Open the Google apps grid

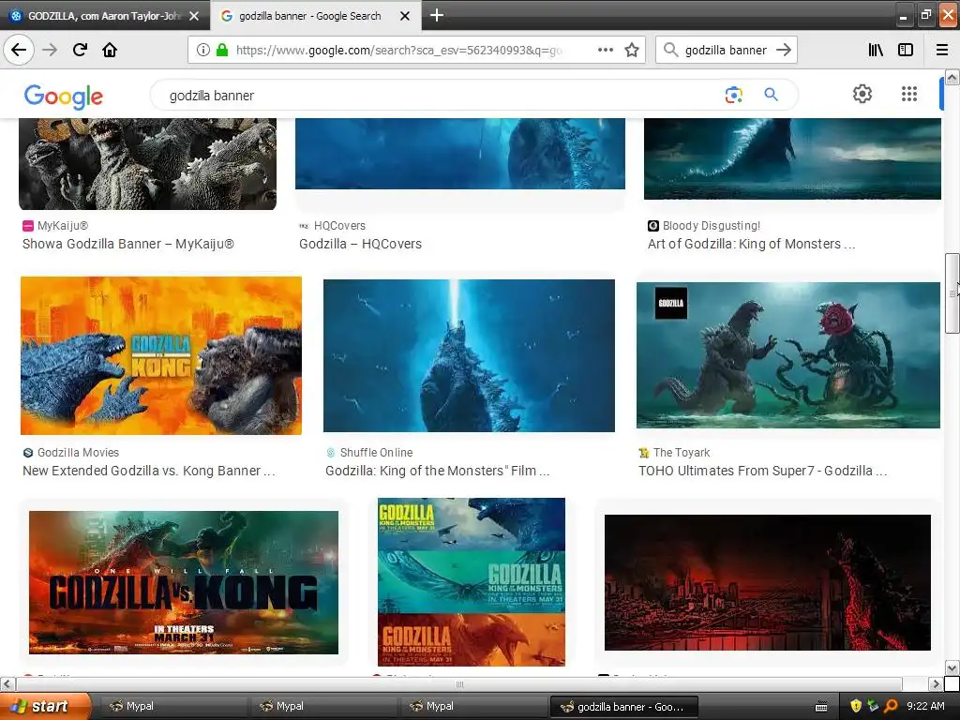pyautogui.click(x=909, y=94)
